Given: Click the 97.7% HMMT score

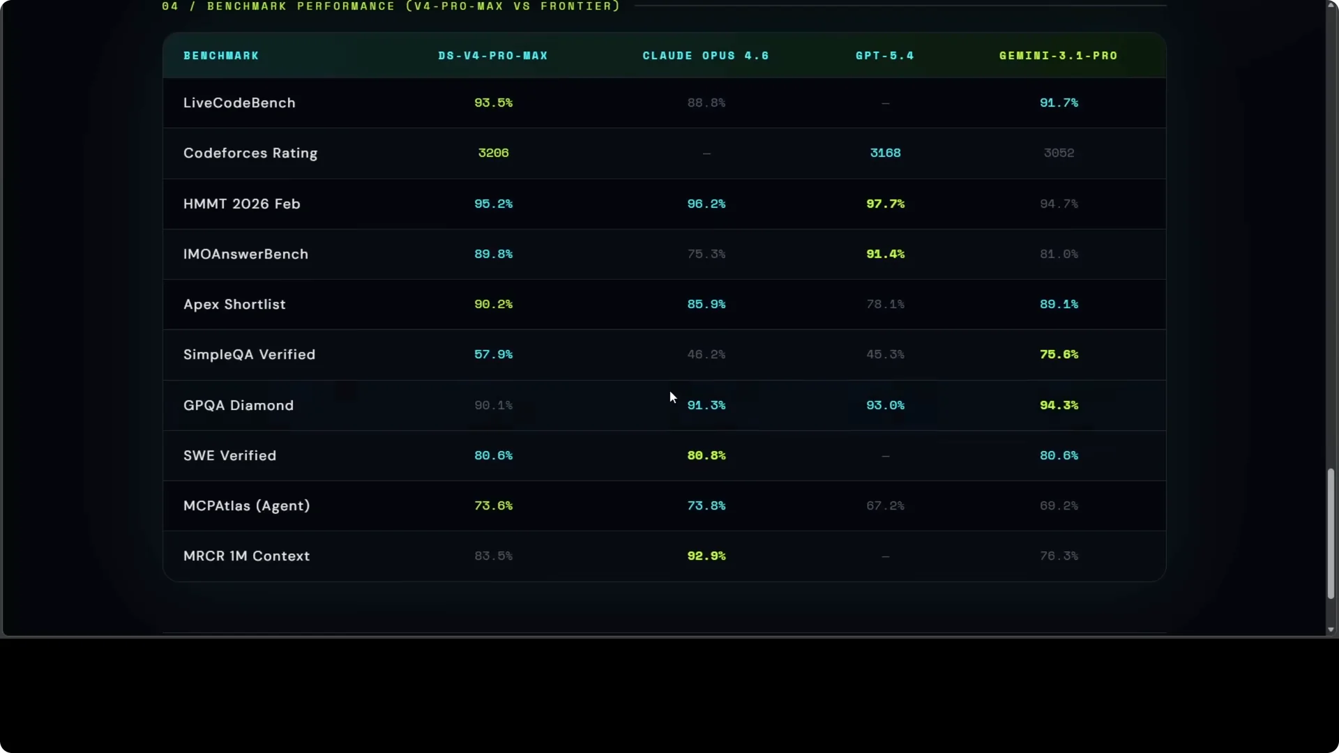Looking at the screenshot, I should tap(885, 204).
